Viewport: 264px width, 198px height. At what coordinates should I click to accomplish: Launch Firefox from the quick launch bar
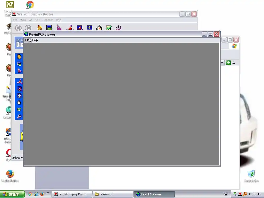(42, 194)
